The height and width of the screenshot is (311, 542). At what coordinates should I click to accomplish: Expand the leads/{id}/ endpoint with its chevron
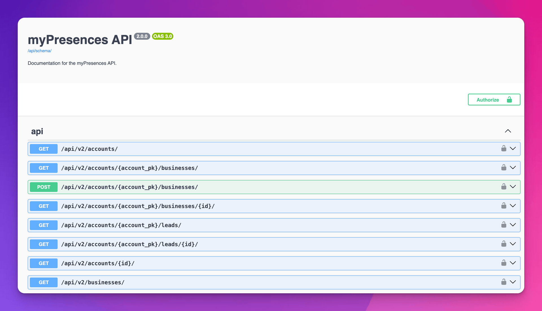(513, 244)
